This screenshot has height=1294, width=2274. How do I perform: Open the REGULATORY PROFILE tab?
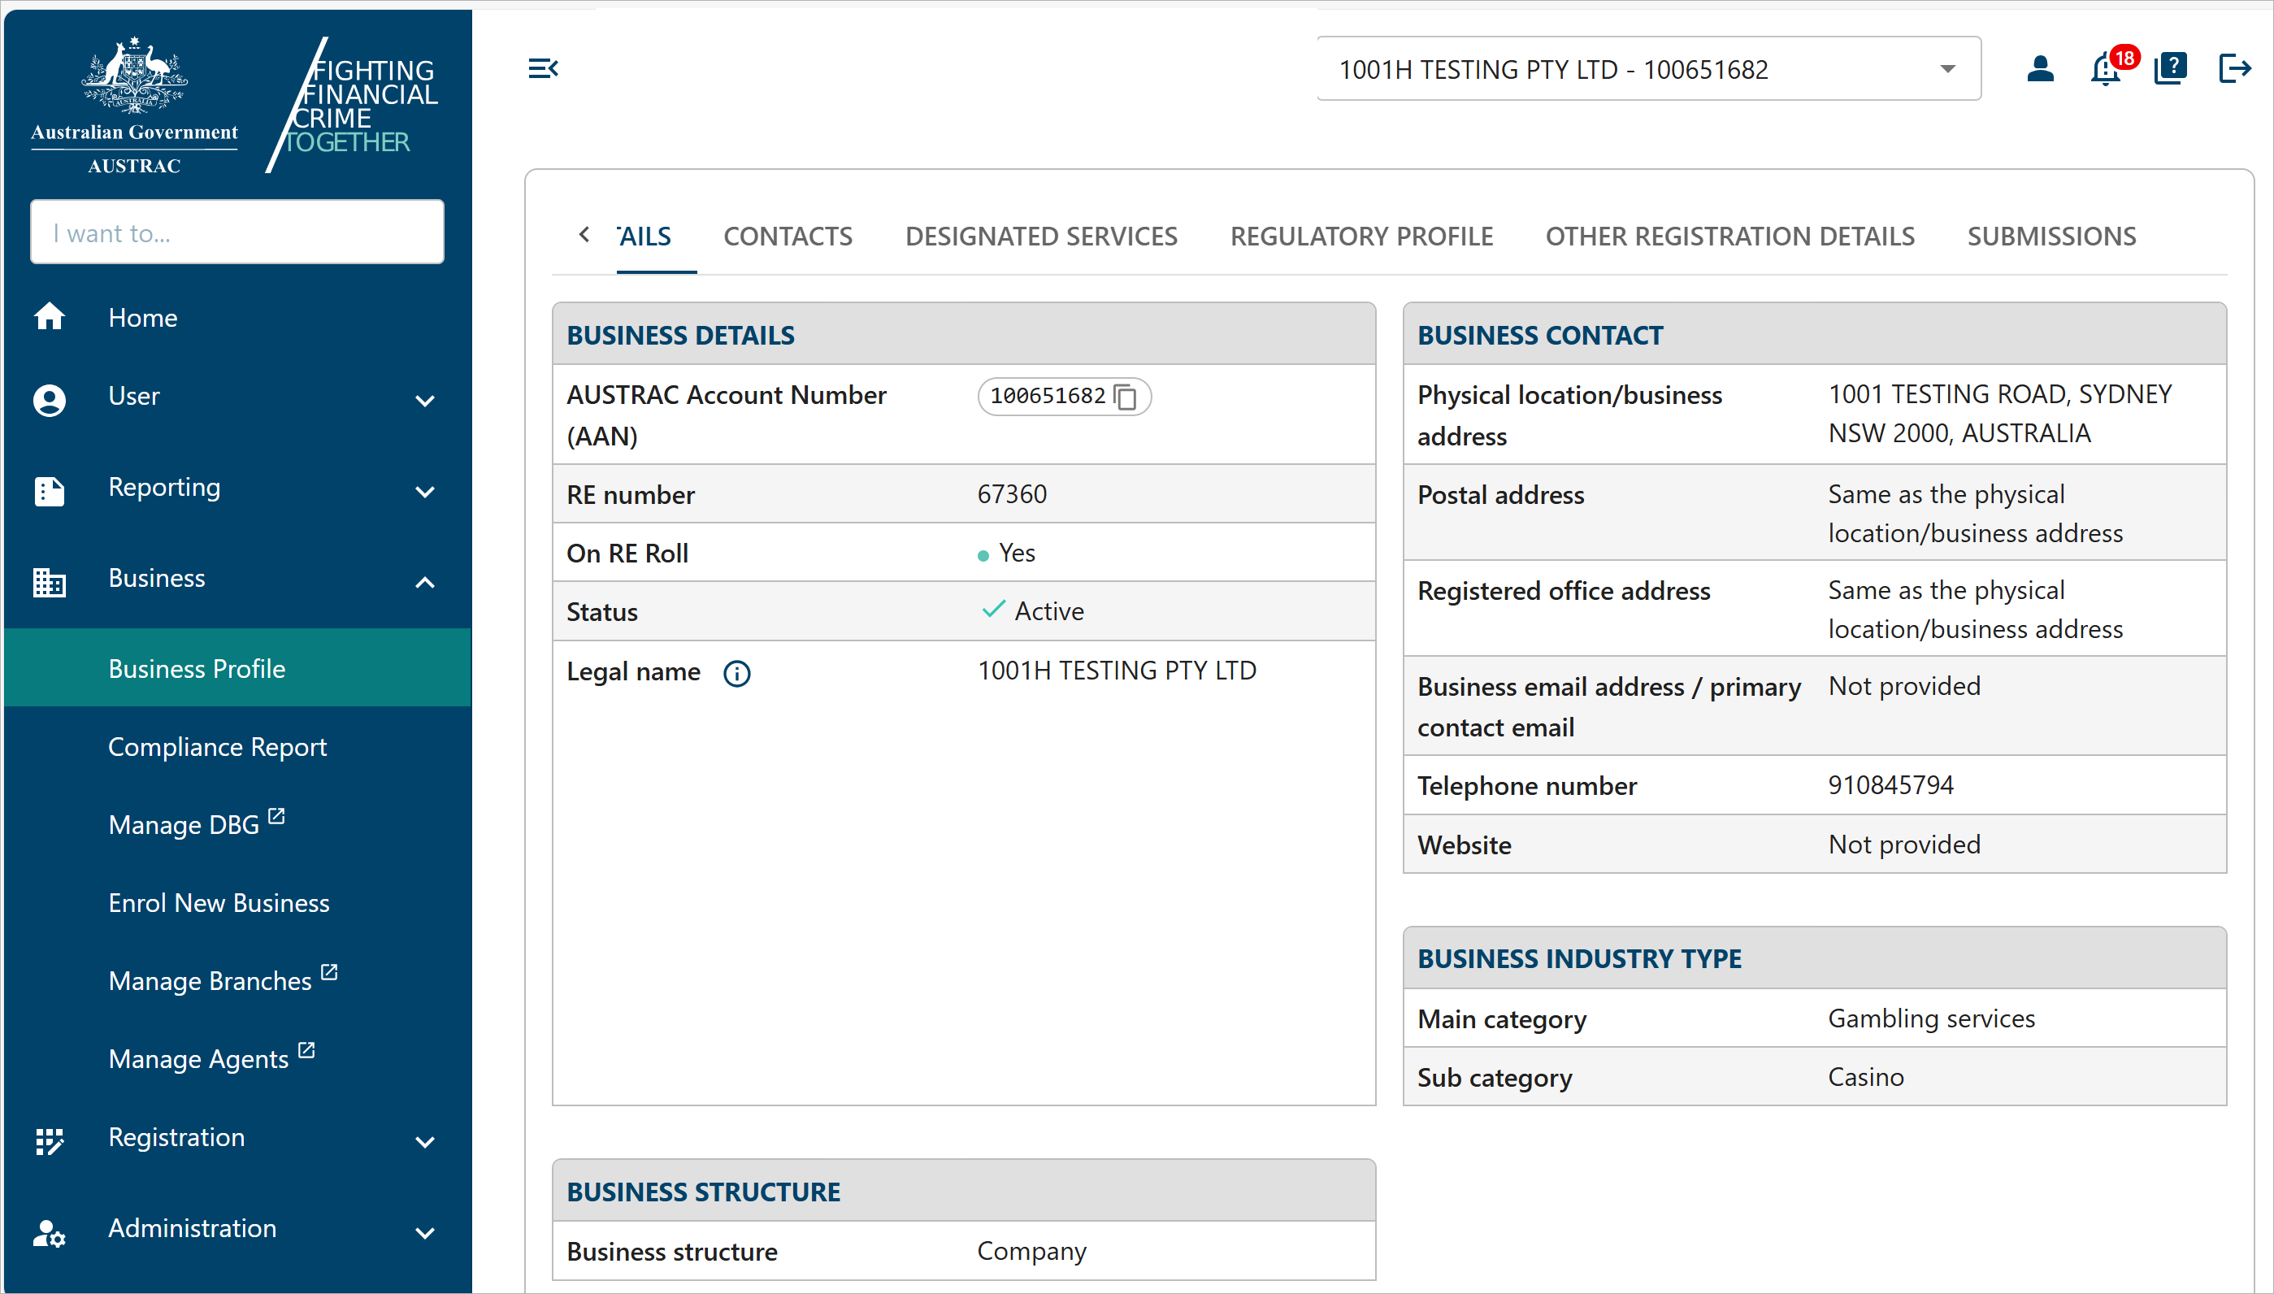tap(1361, 237)
